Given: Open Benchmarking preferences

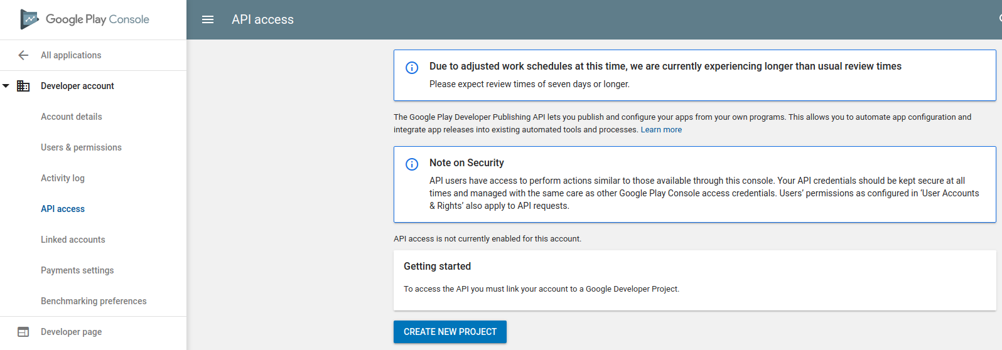Looking at the screenshot, I should tap(94, 301).
